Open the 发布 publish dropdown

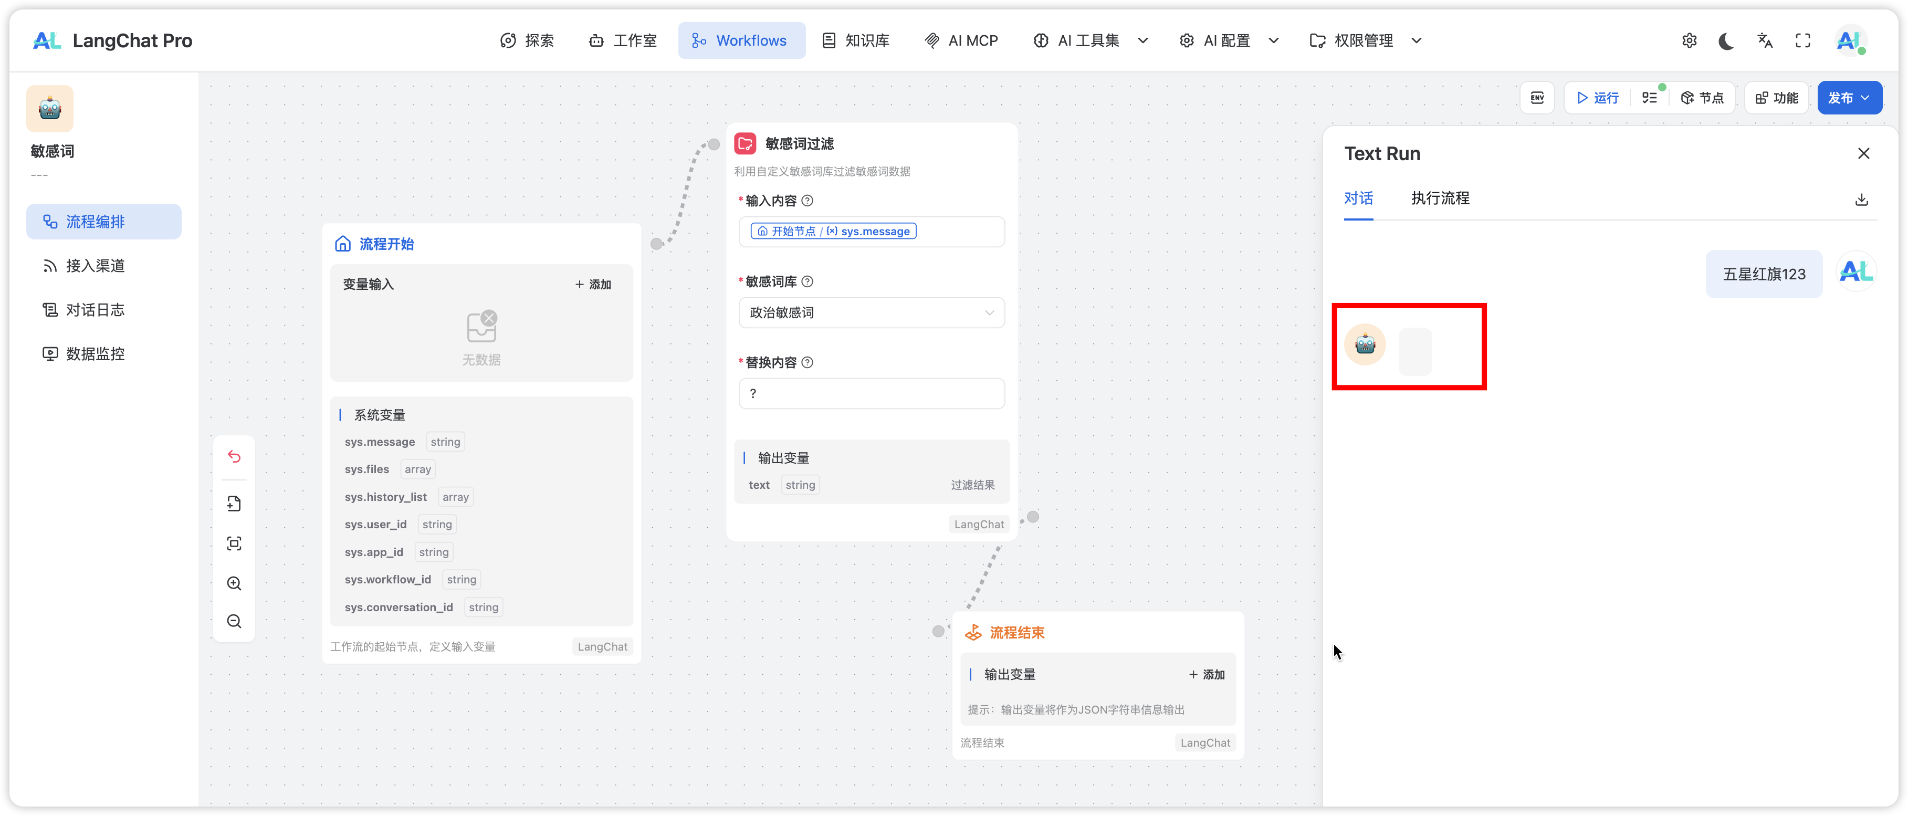pyautogui.click(x=1849, y=98)
